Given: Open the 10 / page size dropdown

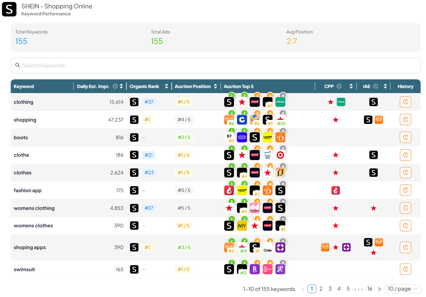Looking at the screenshot, I should click(x=403, y=289).
